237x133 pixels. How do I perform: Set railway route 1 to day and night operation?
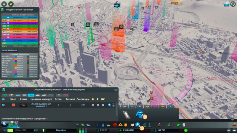click(103, 105)
